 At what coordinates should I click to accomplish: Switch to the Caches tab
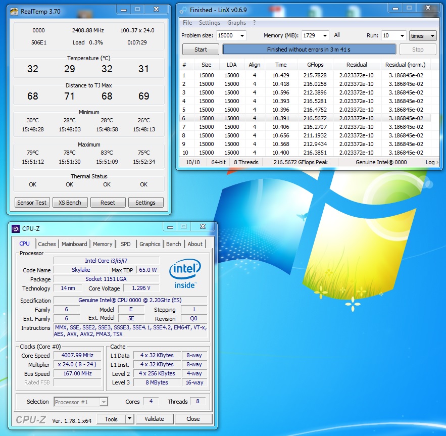coord(47,244)
